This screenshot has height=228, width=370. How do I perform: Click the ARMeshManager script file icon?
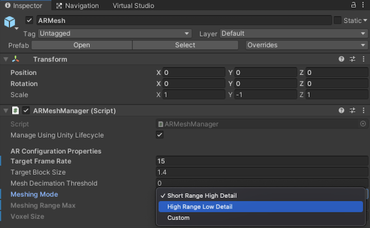pos(15,111)
